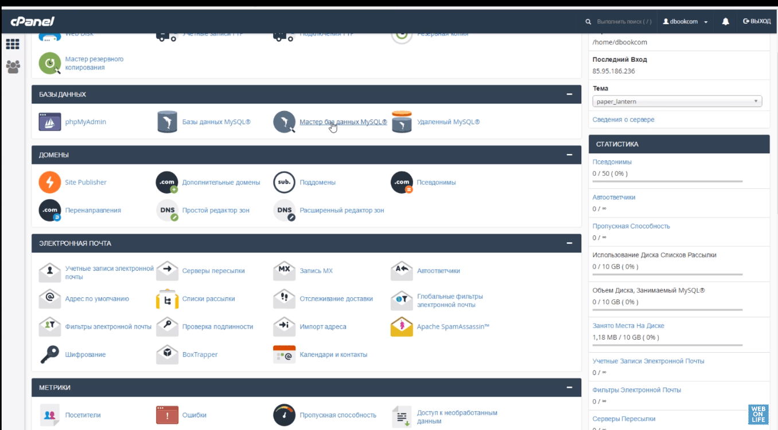The height and width of the screenshot is (430, 778).
Task: Open the paper_lantern theme dropdown
Action: 676,101
